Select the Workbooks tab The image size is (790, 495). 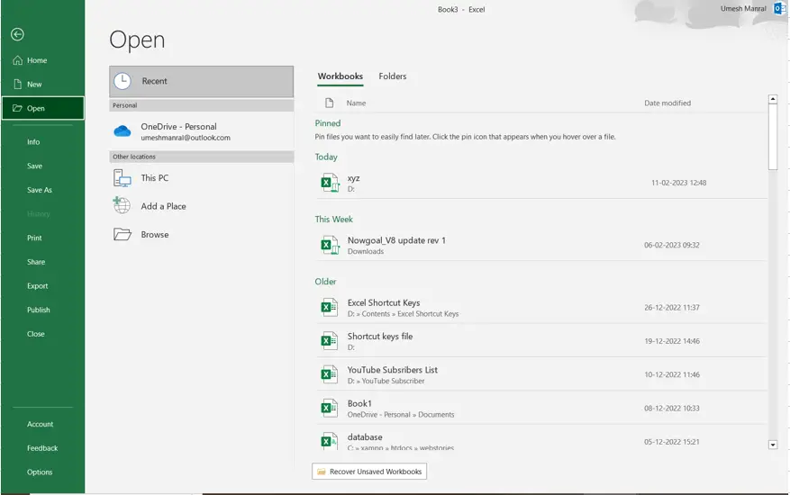coord(341,76)
